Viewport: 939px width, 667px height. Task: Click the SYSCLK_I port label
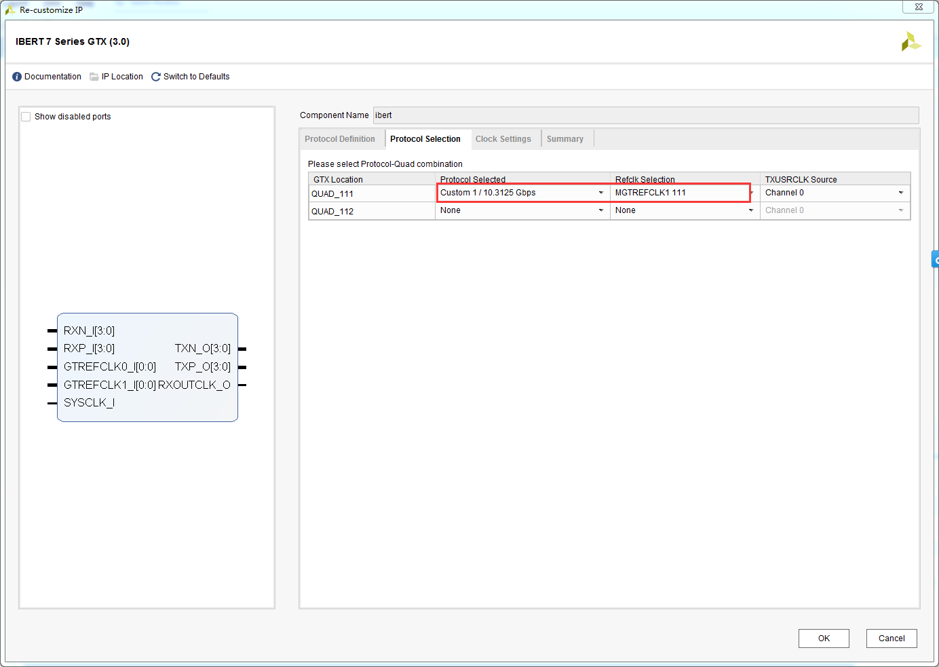coord(89,402)
